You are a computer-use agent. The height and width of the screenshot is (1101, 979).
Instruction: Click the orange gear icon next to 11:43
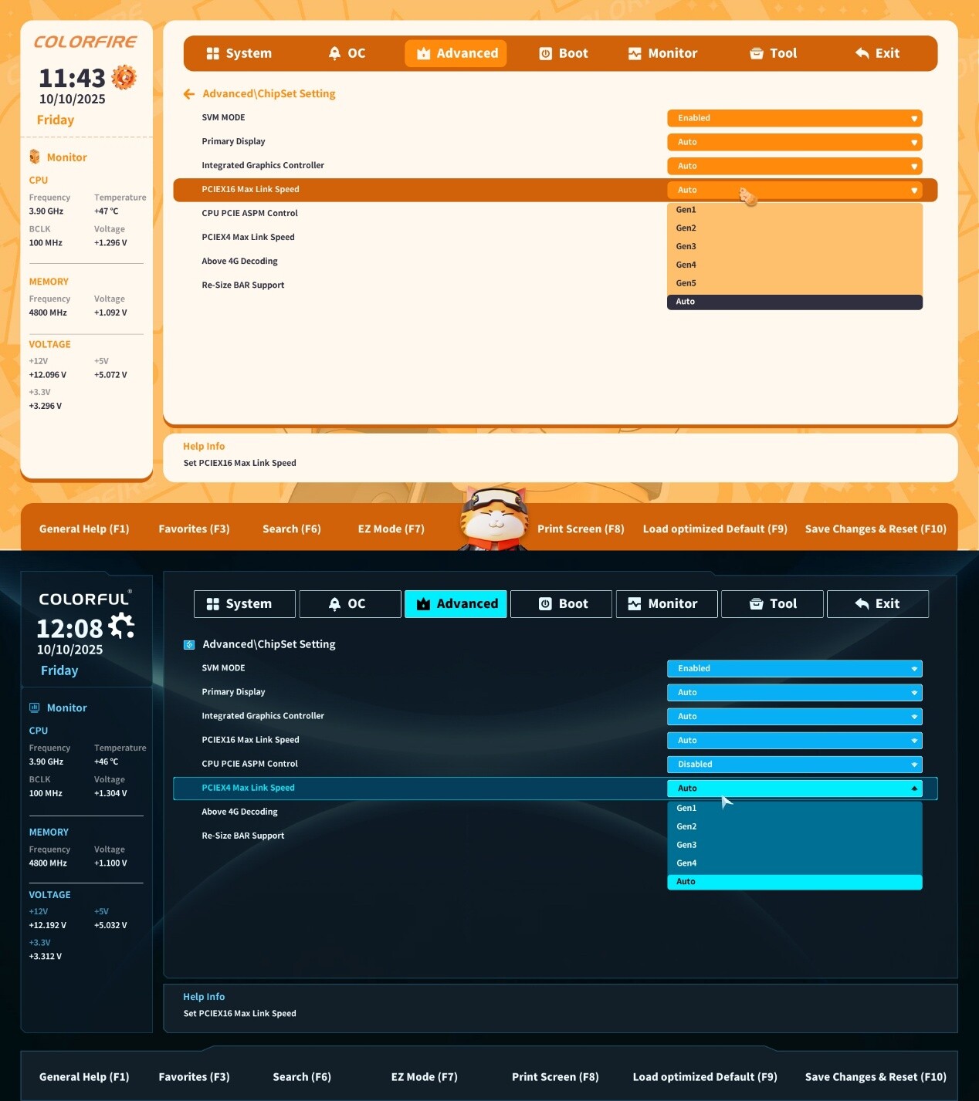[x=124, y=77]
